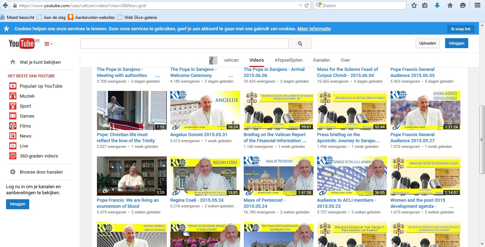
Task: Expand the URL bar history dropdown
Action: (300, 6)
